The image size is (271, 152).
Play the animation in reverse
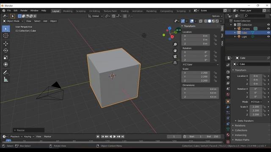(x=111, y=136)
